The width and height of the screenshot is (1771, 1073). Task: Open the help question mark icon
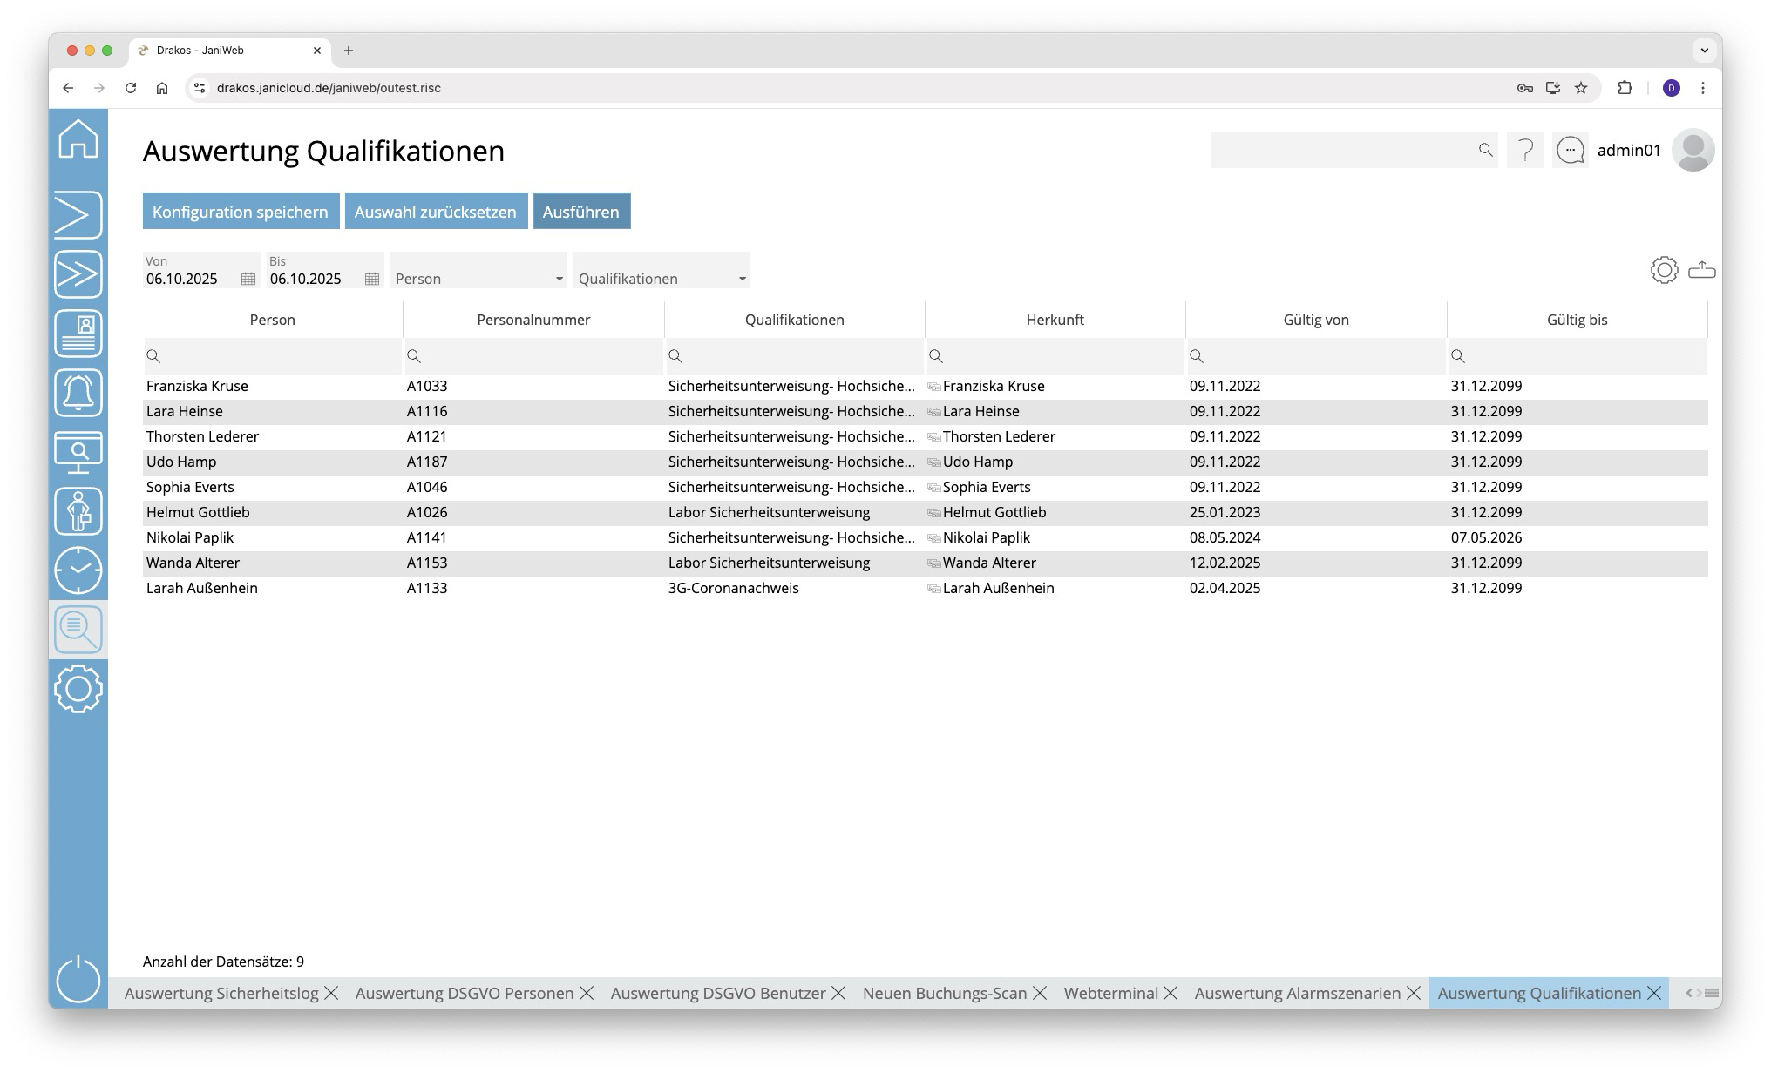coord(1525,151)
